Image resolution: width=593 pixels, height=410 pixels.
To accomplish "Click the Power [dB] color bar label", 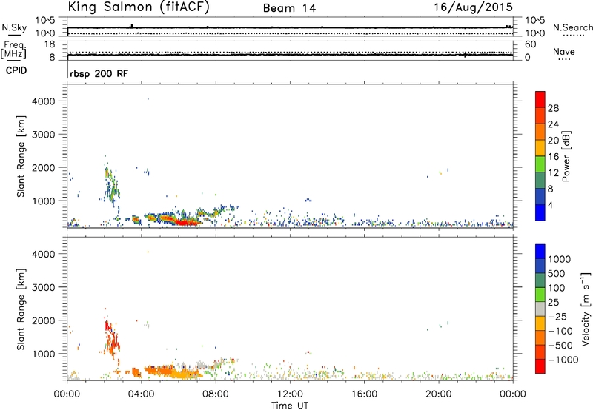I will (x=566, y=156).
